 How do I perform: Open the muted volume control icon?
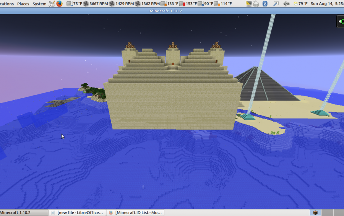[286, 4]
